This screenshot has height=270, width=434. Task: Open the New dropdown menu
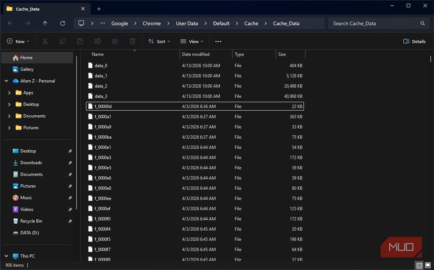(x=18, y=41)
